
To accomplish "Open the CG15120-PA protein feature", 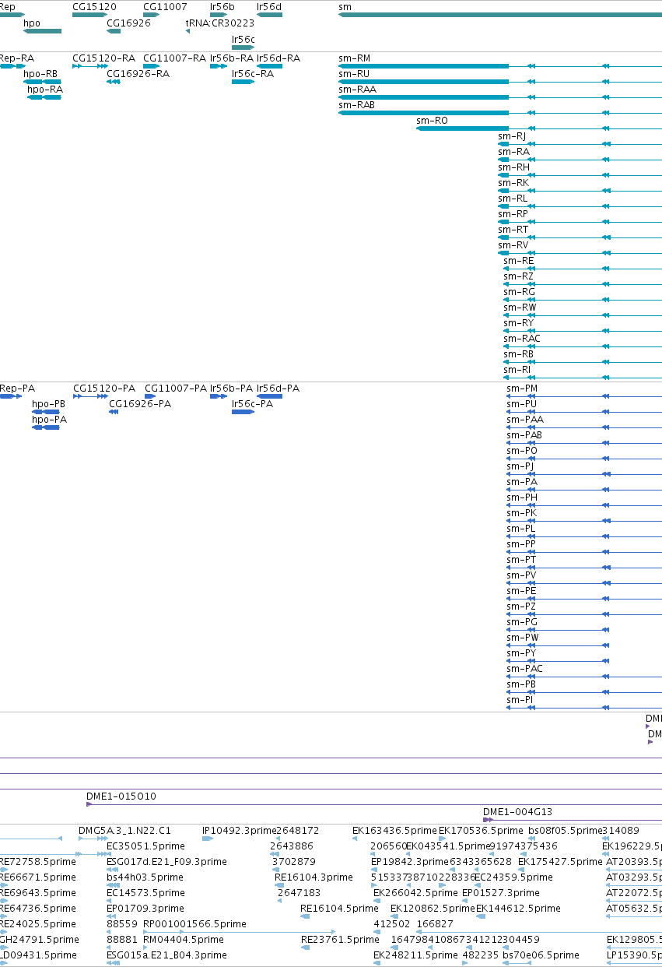I will coord(90,396).
